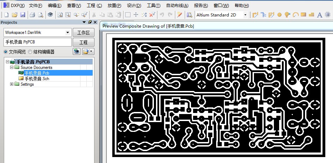Start Interactive Routing tool
Image resolution: width=333 pixels, height=163 pixels.
(255, 15)
